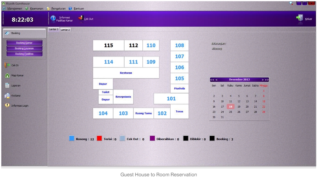
Task: Click the Riyadh Guesthouse app icon
Action: [x=3, y=3]
